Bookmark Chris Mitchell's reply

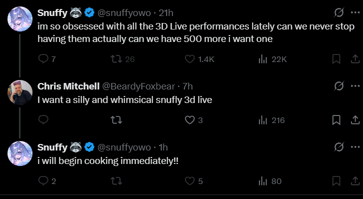click(336, 120)
